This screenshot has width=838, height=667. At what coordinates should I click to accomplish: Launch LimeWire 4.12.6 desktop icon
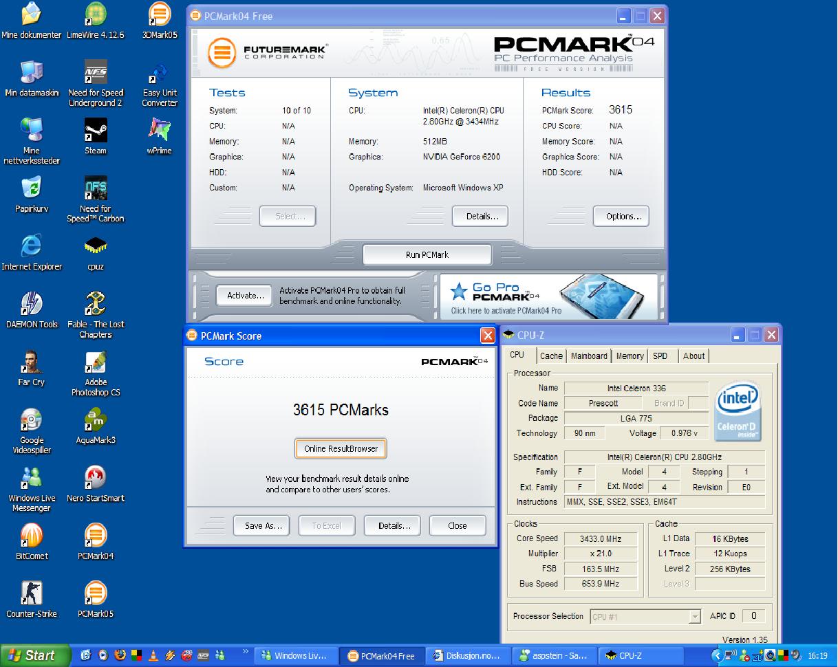(96, 21)
